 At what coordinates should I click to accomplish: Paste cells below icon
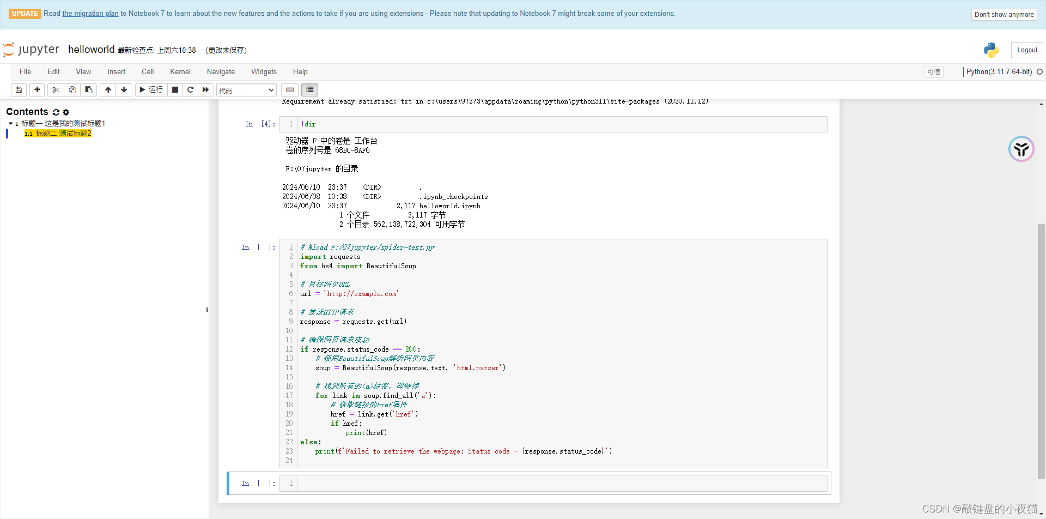89,90
